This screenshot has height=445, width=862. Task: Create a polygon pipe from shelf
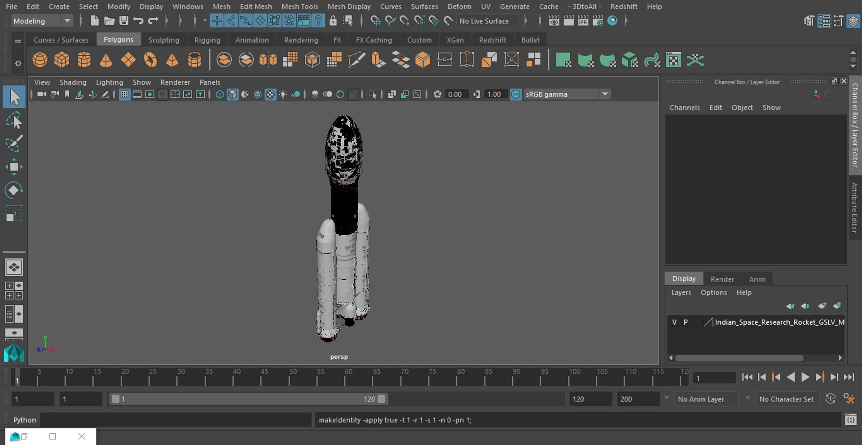(x=194, y=60)
